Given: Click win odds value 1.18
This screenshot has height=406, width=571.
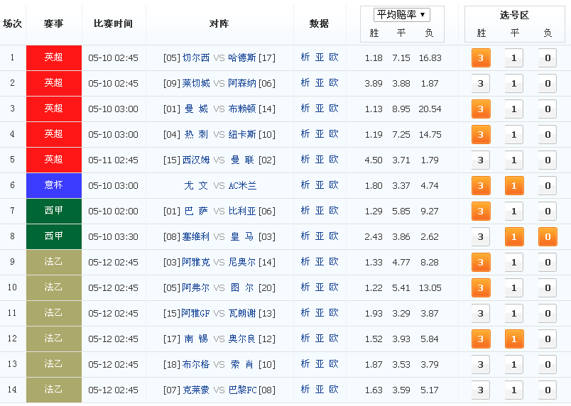Looking at the screenshot, I should pyautogui.click(x=374, y=58).
